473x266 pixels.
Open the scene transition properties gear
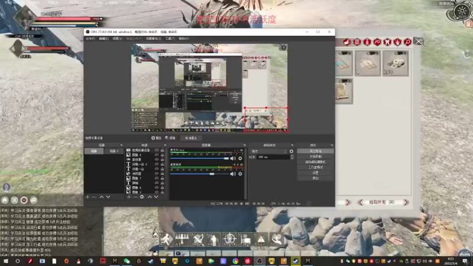(291, 151)
